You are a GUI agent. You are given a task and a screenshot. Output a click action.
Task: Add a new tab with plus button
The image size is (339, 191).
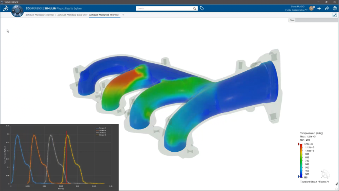(x=123, y=15)
